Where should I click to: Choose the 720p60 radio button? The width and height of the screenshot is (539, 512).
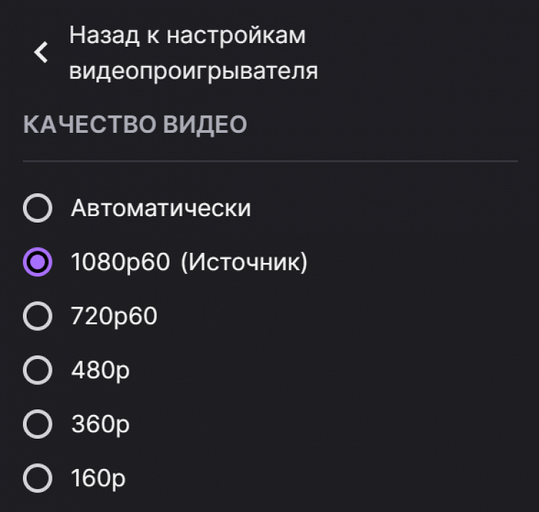point(37,316)
